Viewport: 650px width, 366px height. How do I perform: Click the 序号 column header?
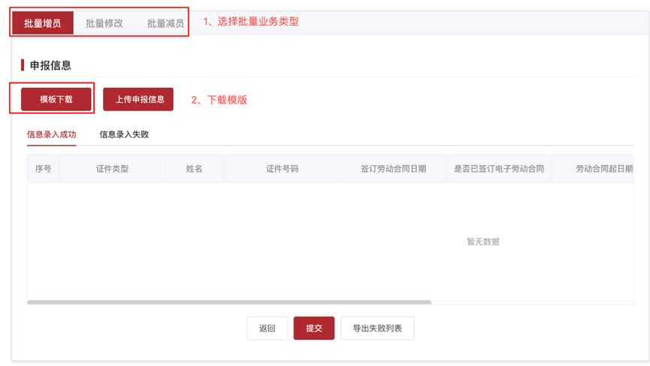44,169
